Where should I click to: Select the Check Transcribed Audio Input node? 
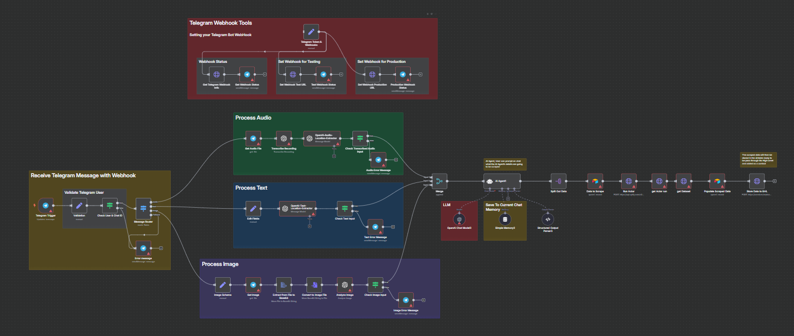click(360, 139)
